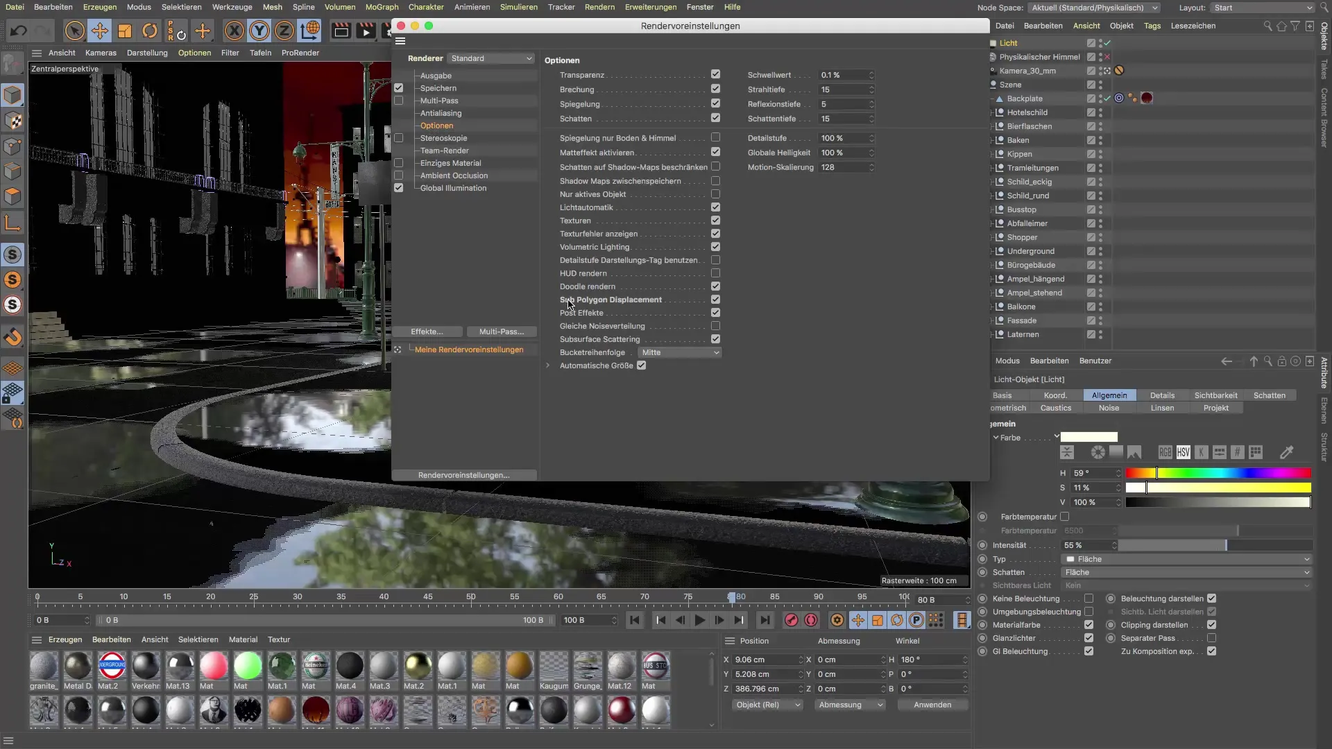Open the Schatten type dropdown
The image size is (1332, 749).
click(1186, 572)
